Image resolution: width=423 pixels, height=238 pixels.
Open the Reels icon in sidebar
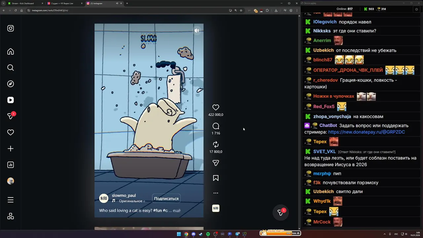[x=11, y=100]
